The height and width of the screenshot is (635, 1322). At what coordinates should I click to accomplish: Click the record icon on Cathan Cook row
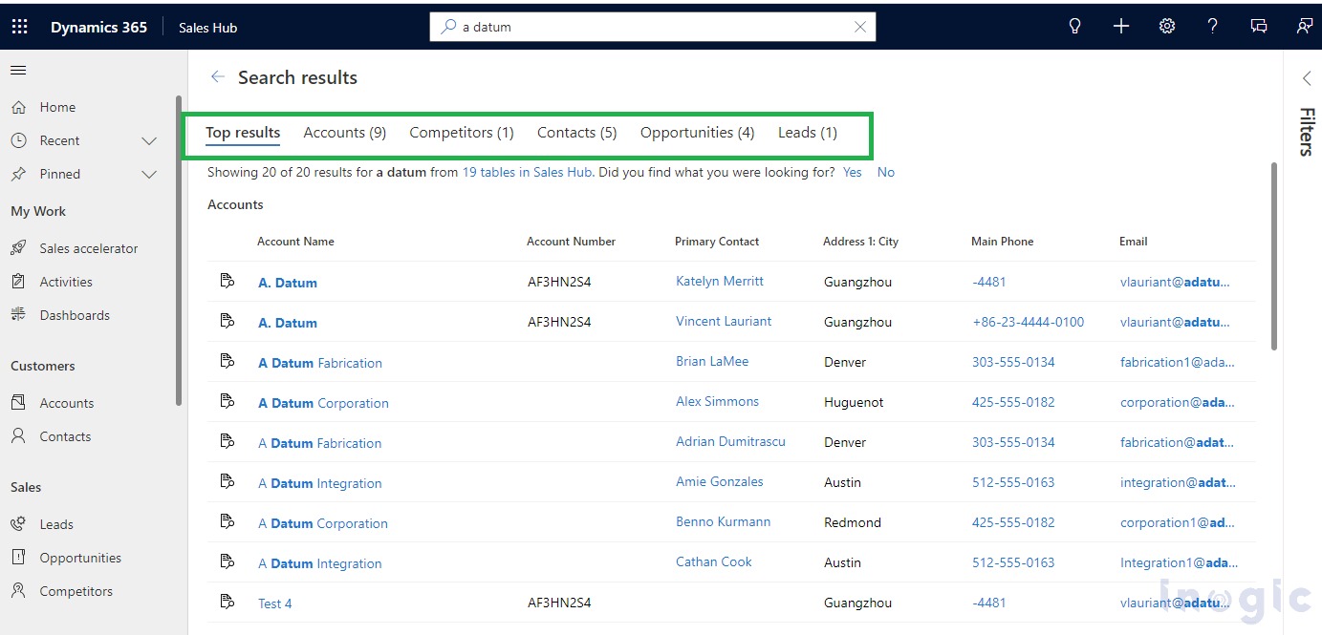tap(227, 561)
